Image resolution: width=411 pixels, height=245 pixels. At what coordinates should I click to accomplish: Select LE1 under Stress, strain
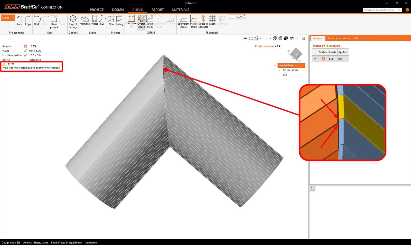point(285,75)
